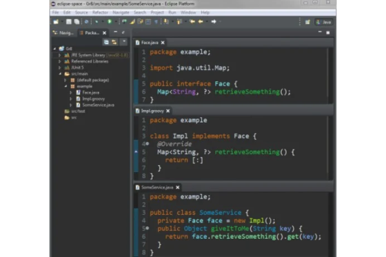Collapse the example package in the tree
The height and width of the screenshot is (257, 386).
coord(66,86)
